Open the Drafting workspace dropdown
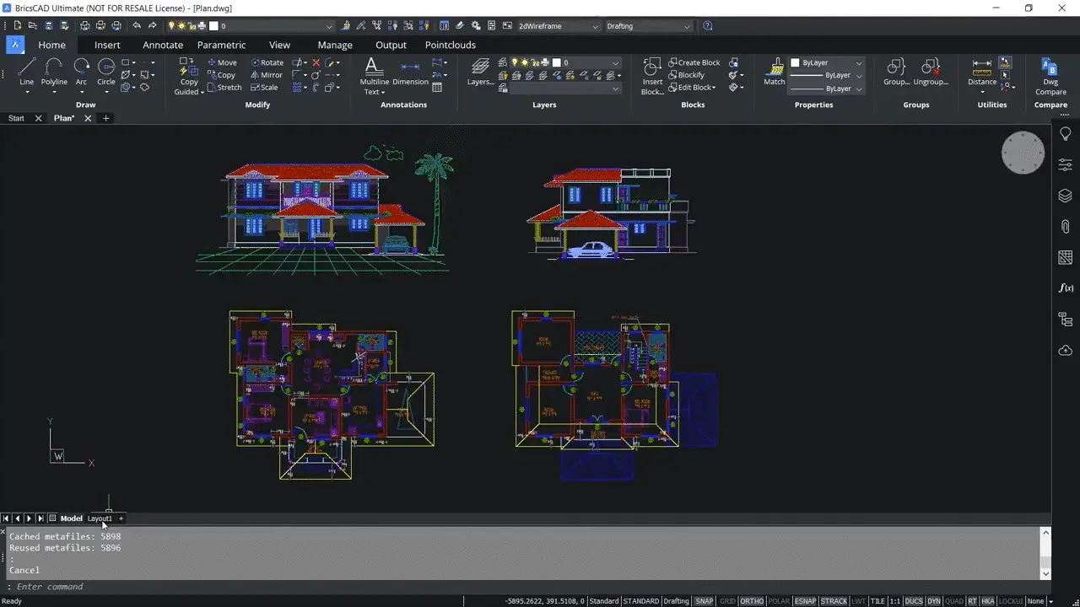Viewport: 1080px width, 607px height. 648,26
